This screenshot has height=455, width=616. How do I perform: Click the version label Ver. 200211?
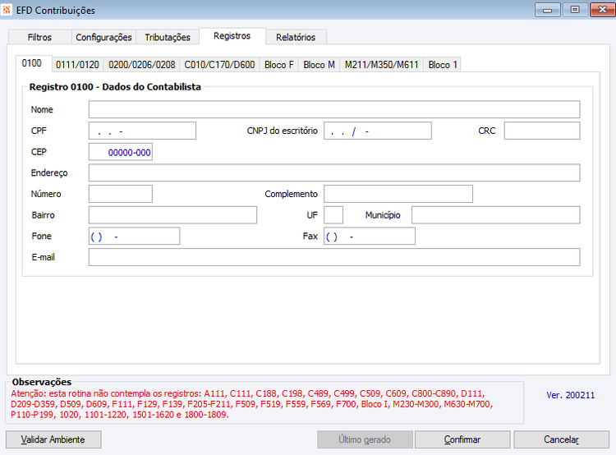click(571, 395)
